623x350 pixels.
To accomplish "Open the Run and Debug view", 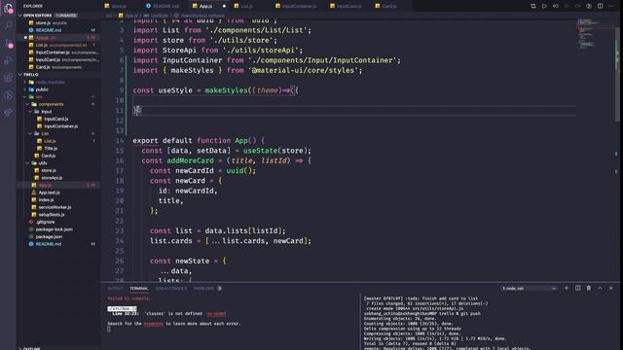I will 8,60.
